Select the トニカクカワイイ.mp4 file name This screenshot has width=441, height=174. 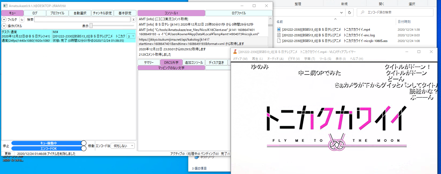point(326,30)
